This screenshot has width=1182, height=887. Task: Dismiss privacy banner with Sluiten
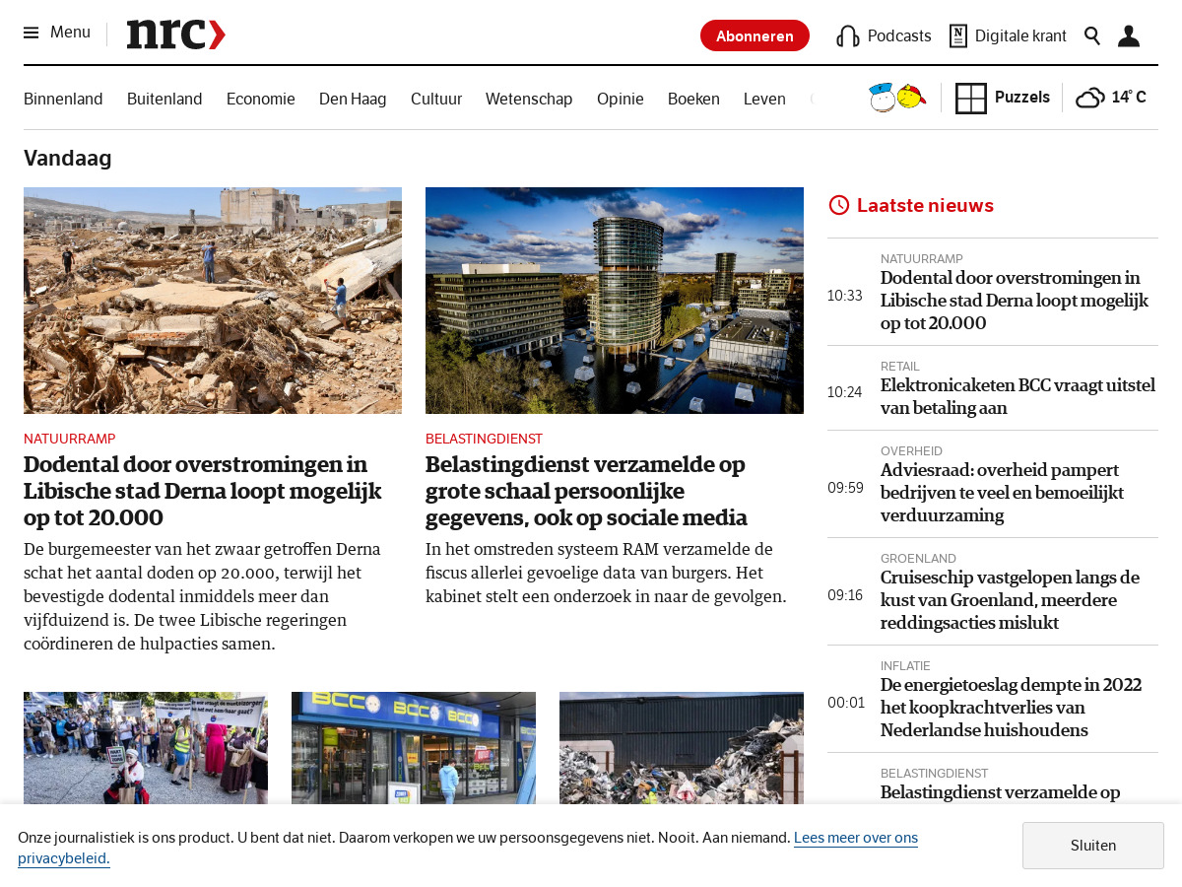pyautogui.click(x=1092, y=846)
